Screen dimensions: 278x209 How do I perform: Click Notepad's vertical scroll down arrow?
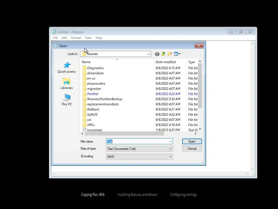[x=252, y=169]
